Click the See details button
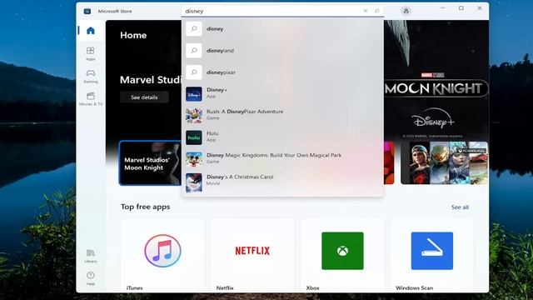Screen dimensions: 533x300 (x=144, y=97)
